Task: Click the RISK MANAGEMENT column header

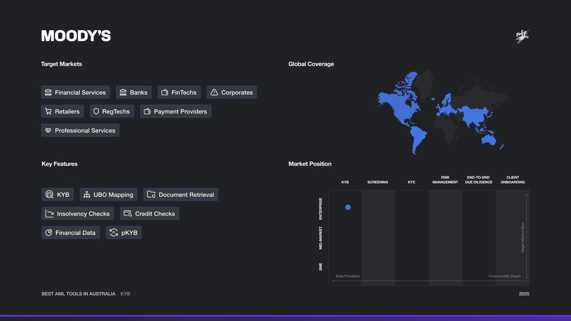Action: click(x=445, y=180)
